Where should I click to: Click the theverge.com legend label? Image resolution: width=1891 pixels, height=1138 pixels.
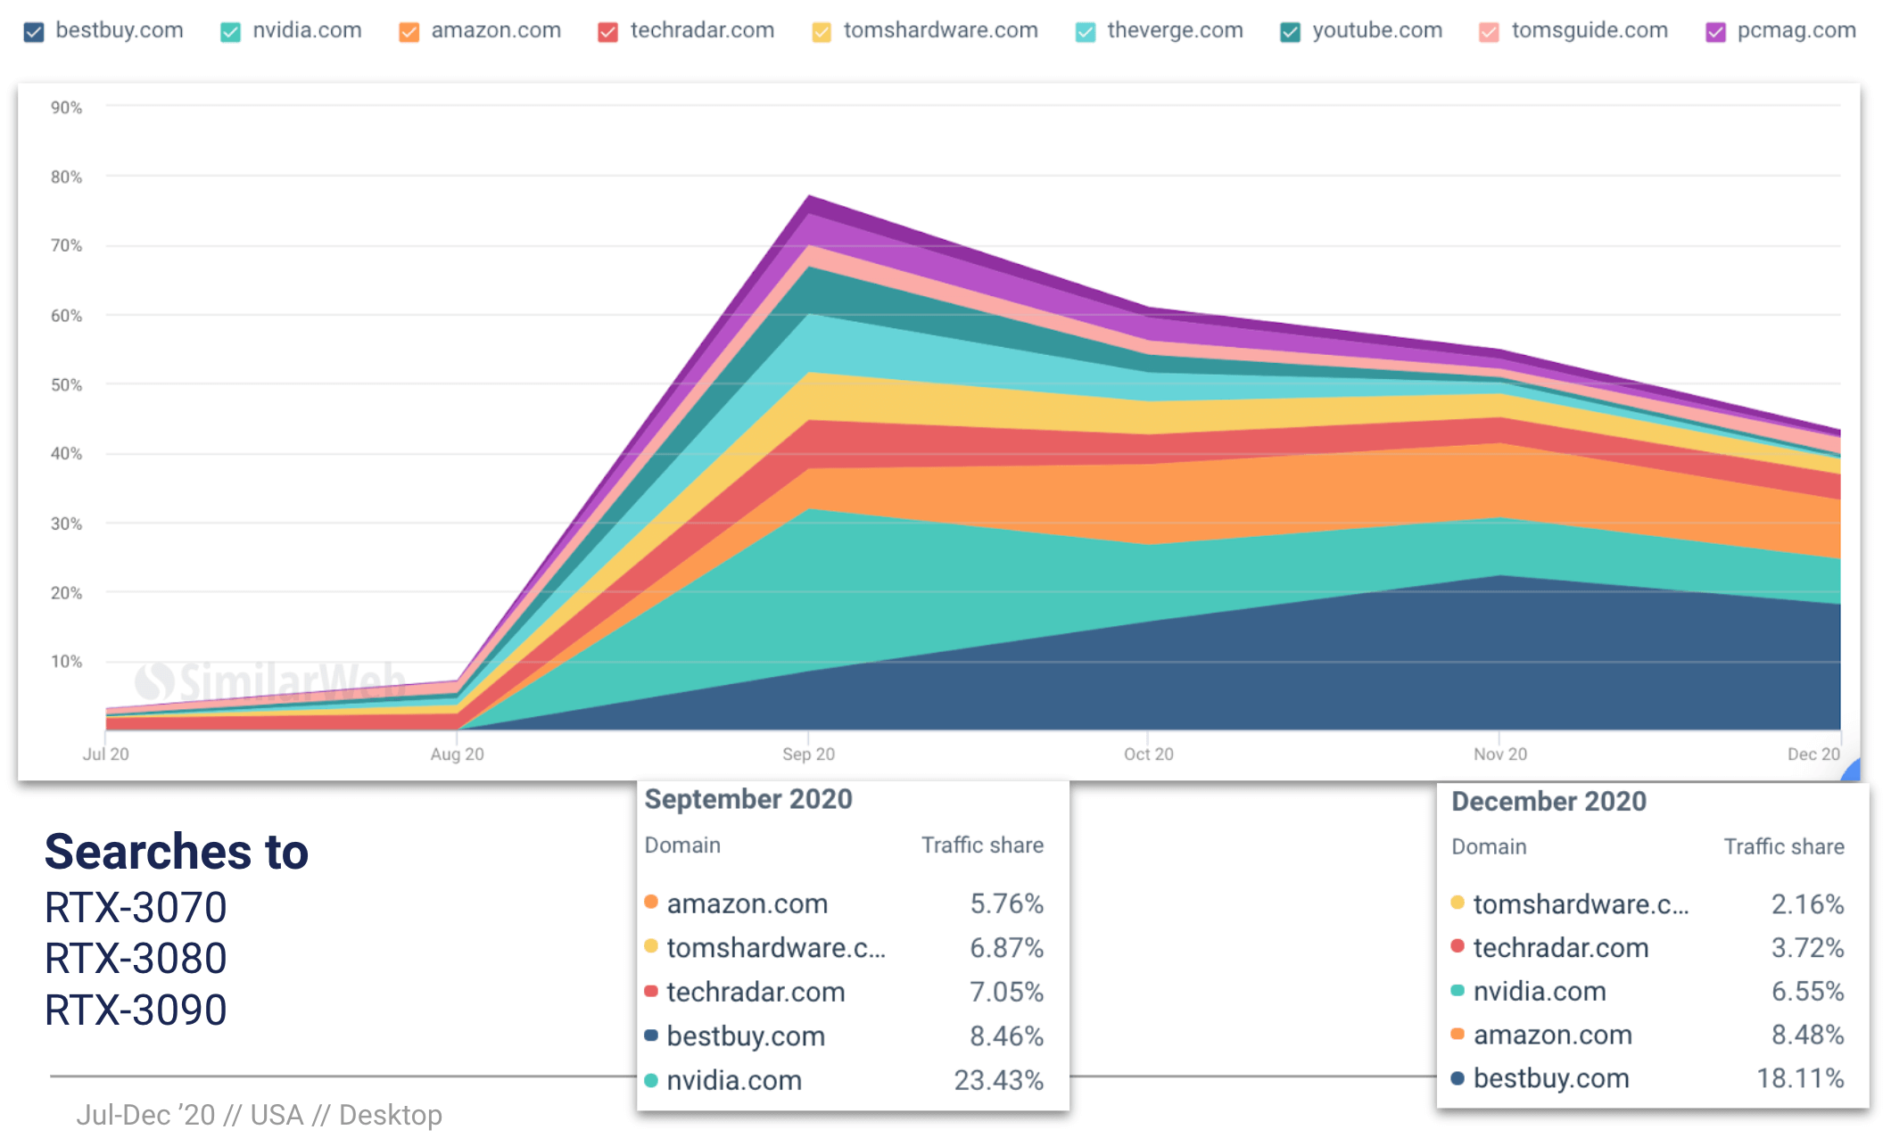click(1175, 30)
